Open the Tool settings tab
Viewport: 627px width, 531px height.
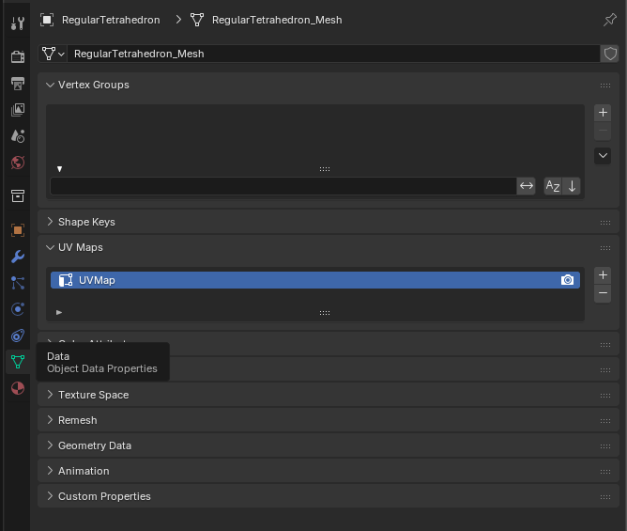tap(17, 23)
